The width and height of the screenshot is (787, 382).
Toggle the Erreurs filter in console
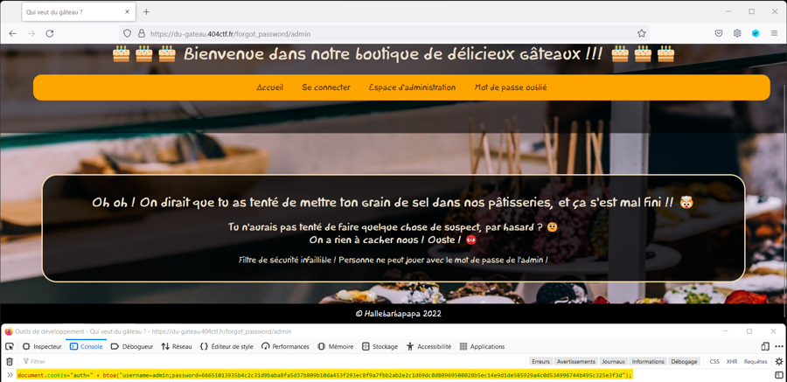coord(540,361)
